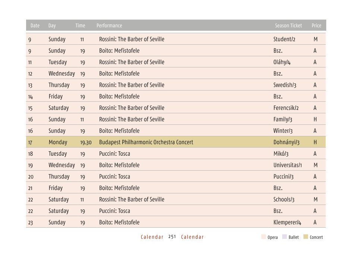Click the Date column header
This screenshot has height=253, width=352.
pos(35,26)
